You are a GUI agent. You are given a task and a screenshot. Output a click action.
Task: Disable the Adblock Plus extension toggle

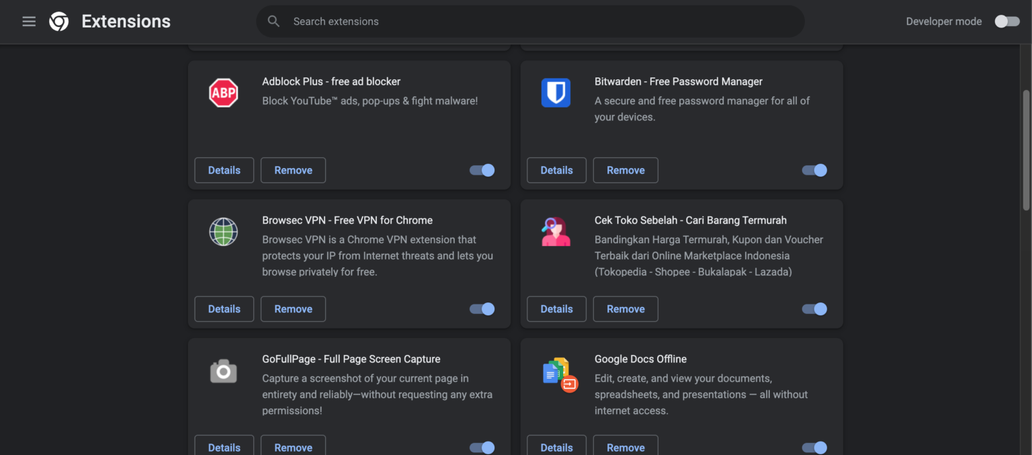tap(482, 170)
